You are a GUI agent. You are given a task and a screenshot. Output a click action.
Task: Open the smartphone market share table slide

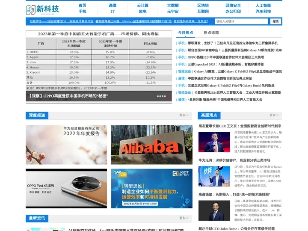pos(99,60)
